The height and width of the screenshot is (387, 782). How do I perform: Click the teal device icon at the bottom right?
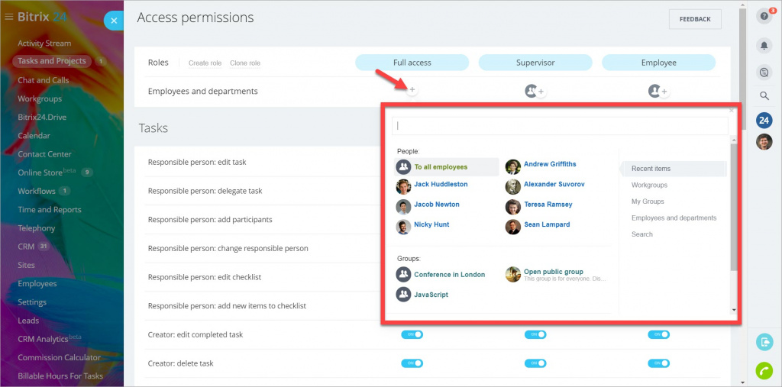pyautogui.click(x=764, y=342)
